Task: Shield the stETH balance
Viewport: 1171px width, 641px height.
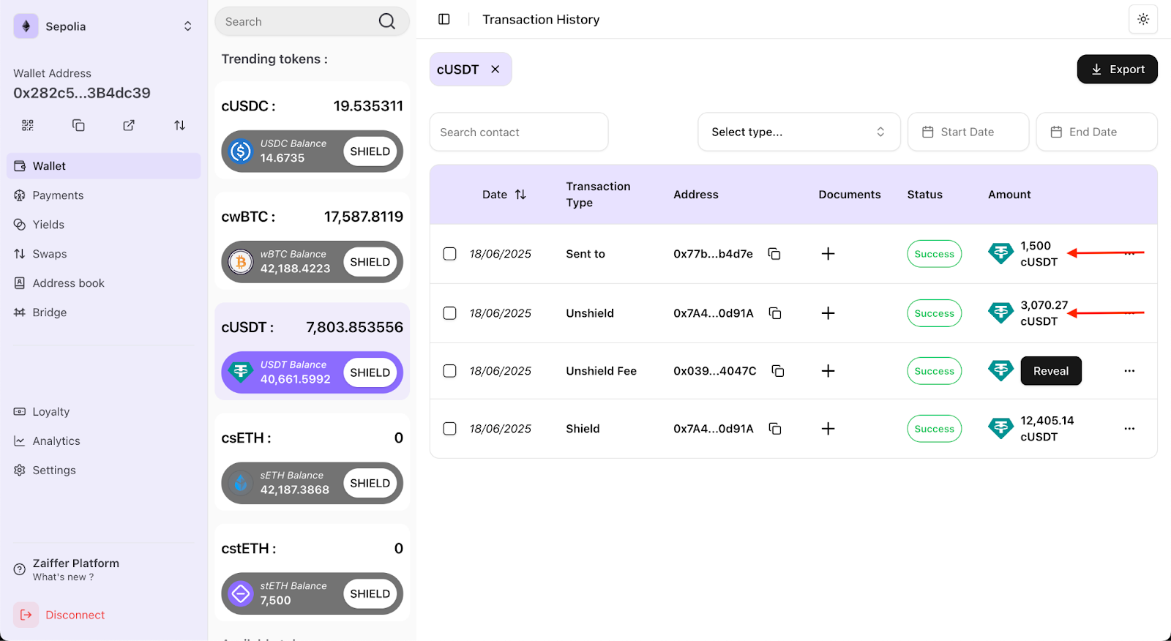Action: [370, 593]
